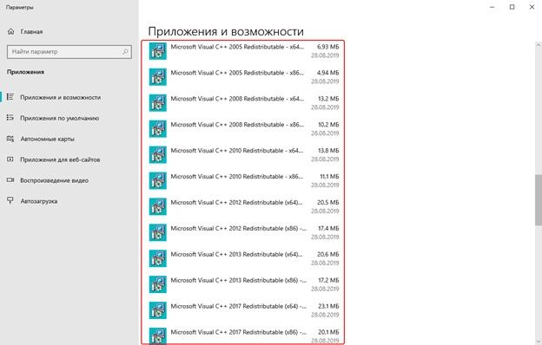The height and width of the screenshot is (345, 542).
Task: Open Приложения для веб-сайтов section
Action: coord(60,159)
